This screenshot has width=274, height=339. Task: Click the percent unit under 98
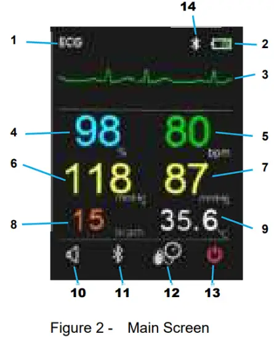point(121,152)
